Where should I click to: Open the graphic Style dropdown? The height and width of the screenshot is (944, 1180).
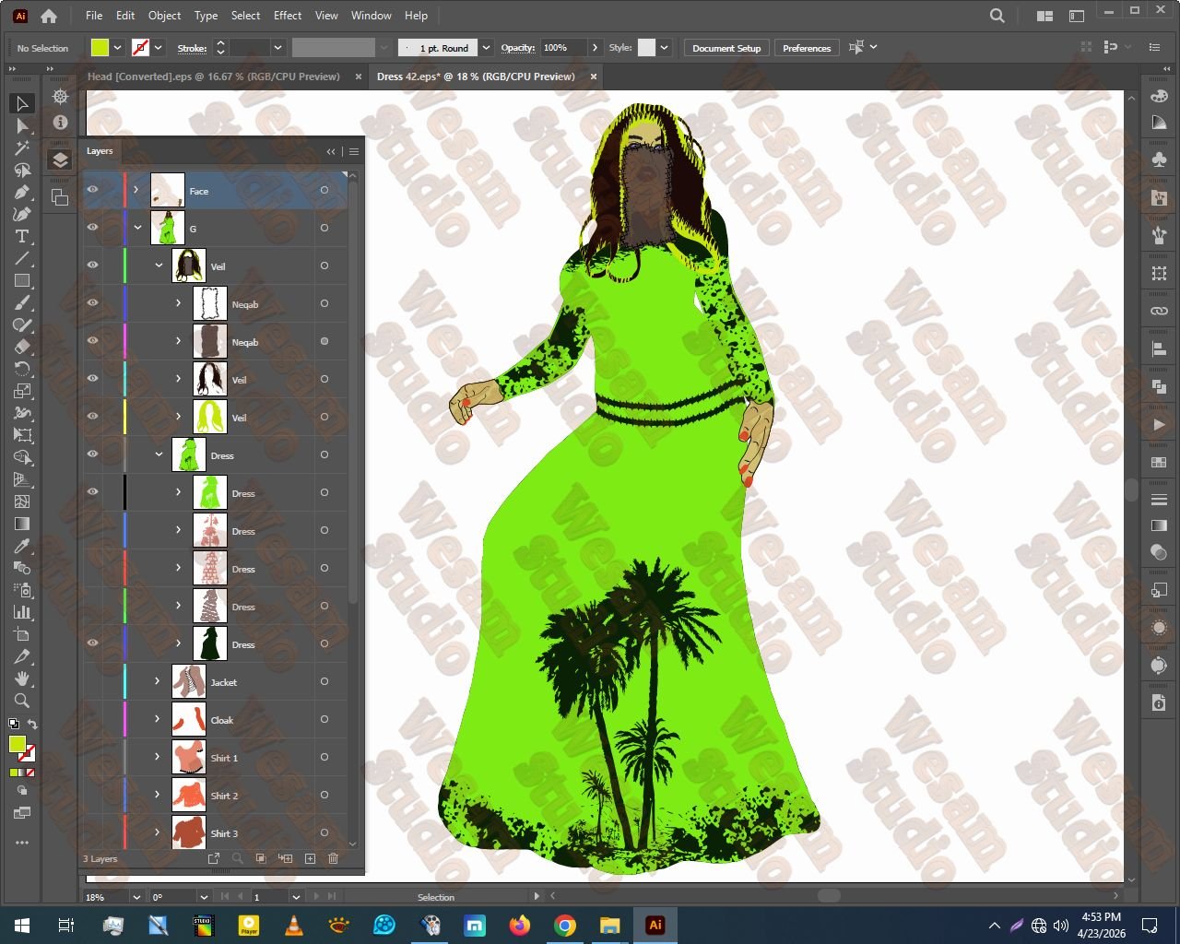[x=664, y=48]
